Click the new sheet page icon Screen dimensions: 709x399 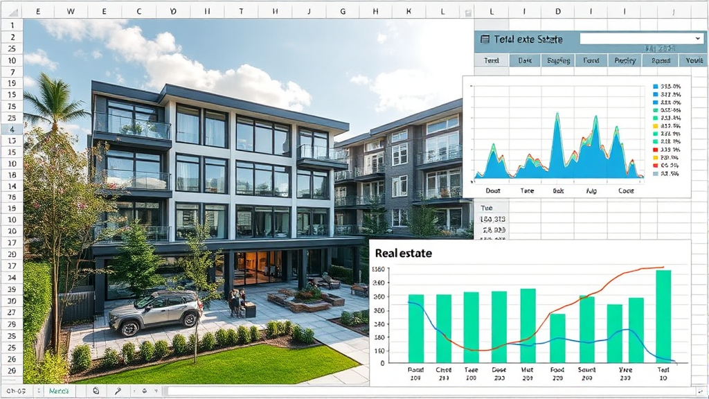(x=96, y=391)
